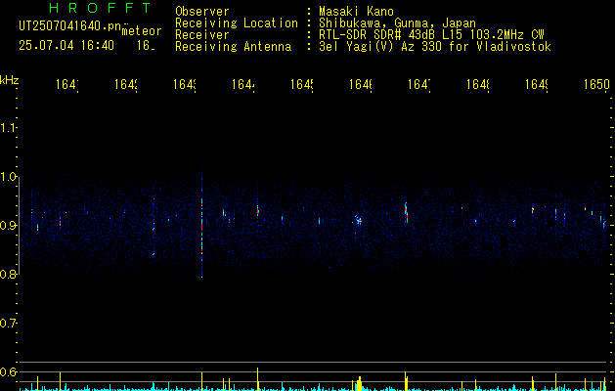The image size is (615, 391).
Task: Click the gray frequency range bar beside 0.9
Action: tap(20, 226)
